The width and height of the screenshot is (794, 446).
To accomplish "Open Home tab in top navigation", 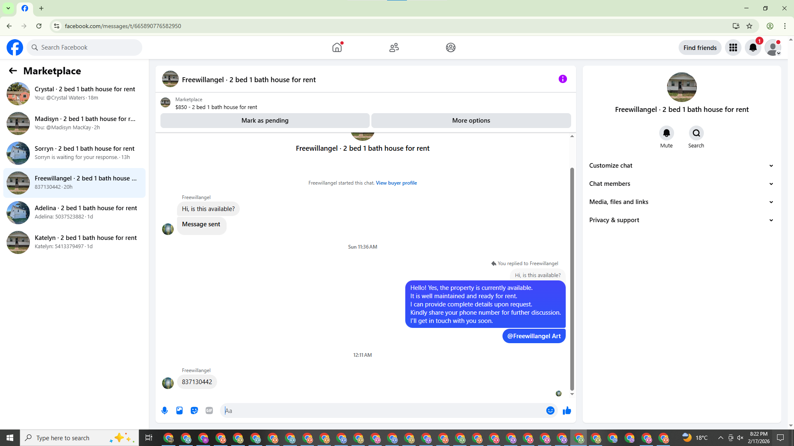I will [337, 47].
